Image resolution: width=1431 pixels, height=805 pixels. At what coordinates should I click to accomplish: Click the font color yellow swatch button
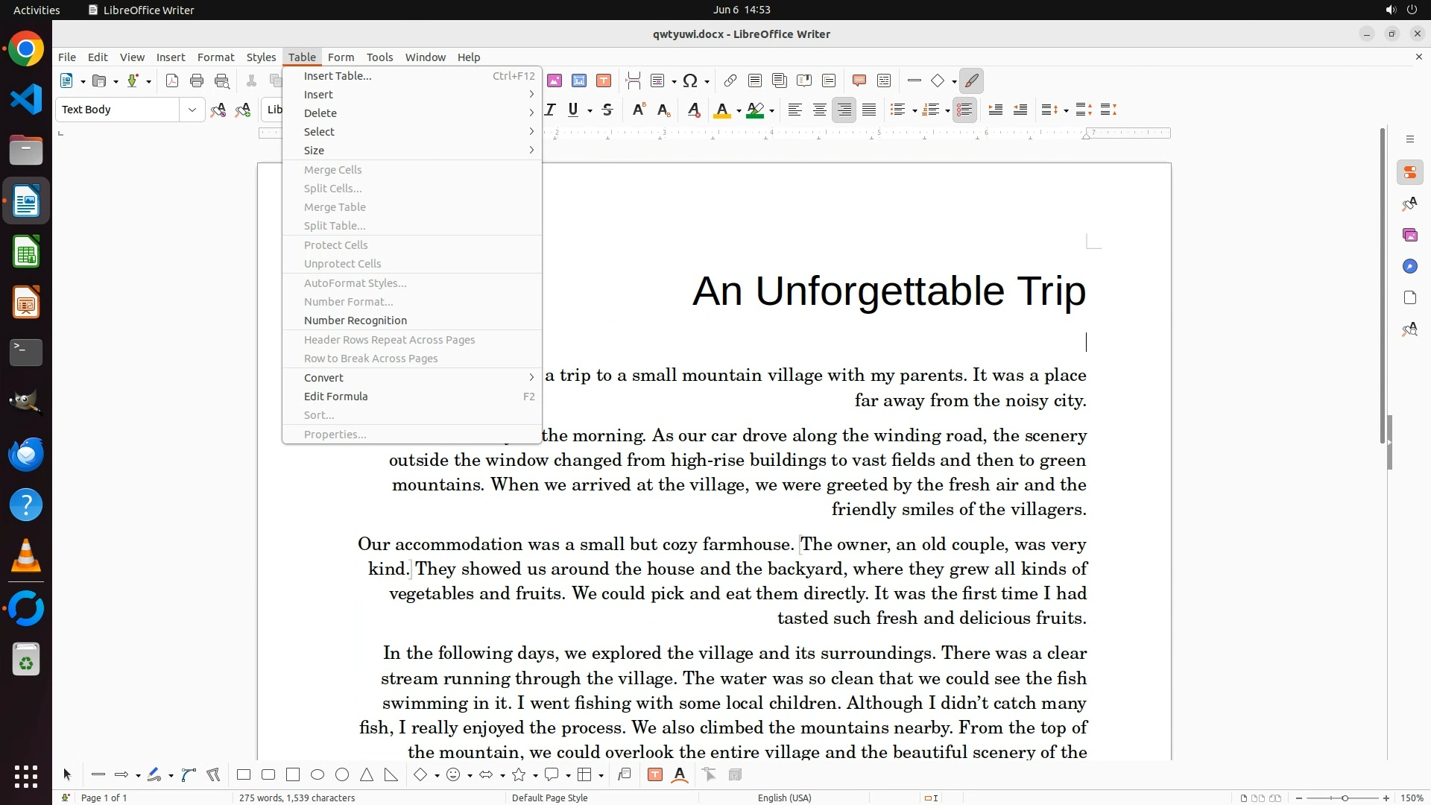pyautogui.click(x=721, y=110)
